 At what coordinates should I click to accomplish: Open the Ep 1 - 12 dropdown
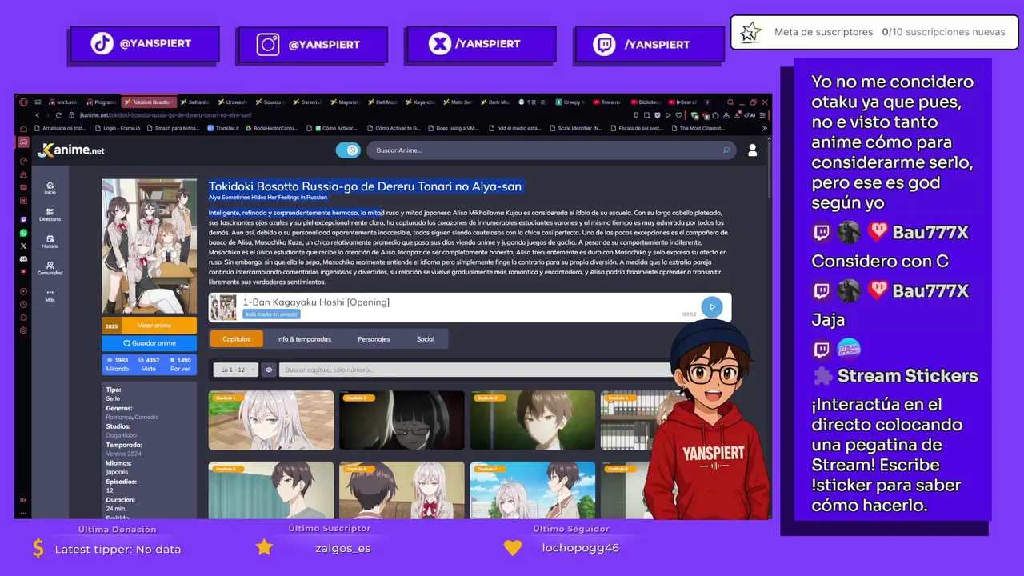(237, 370)
